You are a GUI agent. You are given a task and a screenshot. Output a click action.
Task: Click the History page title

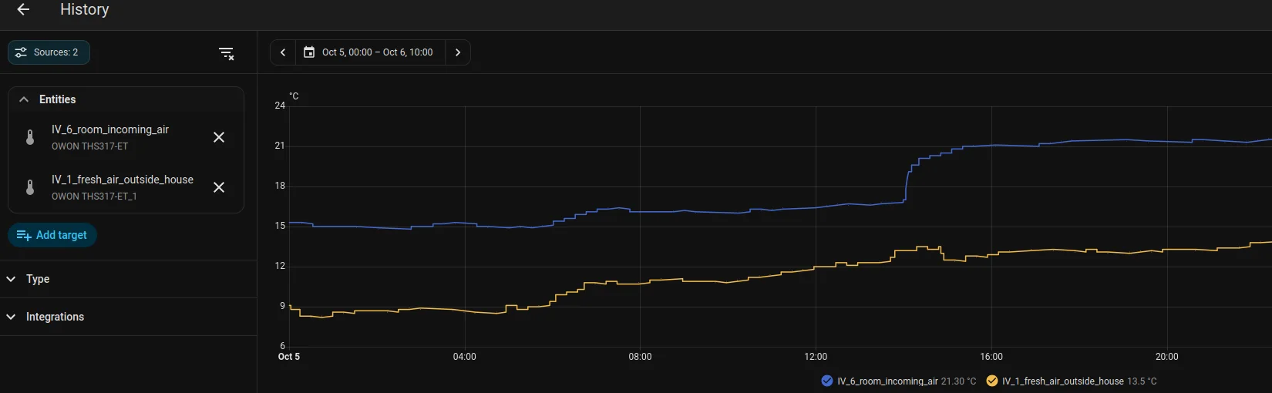(85, 10)
